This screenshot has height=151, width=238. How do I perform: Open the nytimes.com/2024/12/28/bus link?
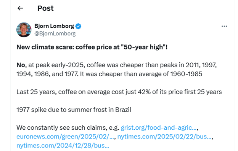pos(63,146)
